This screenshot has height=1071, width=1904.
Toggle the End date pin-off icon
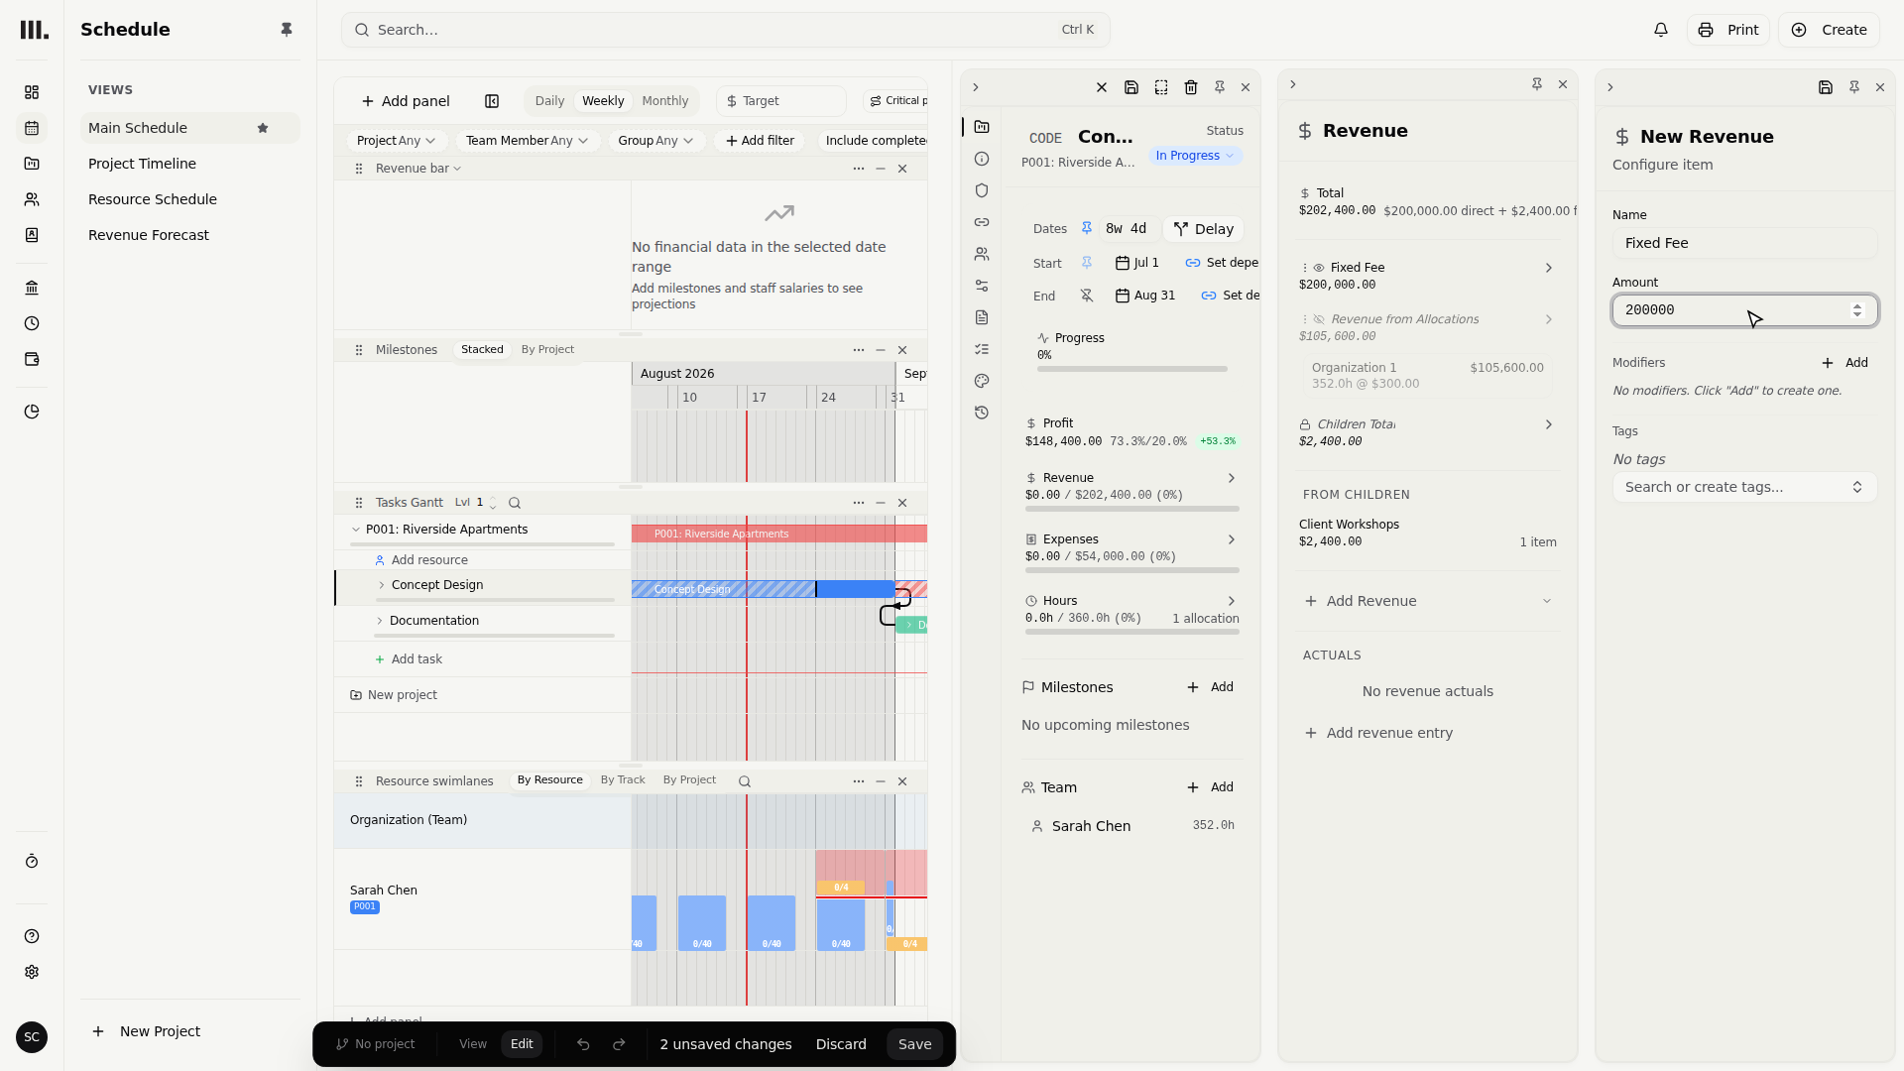[1087, 296]
